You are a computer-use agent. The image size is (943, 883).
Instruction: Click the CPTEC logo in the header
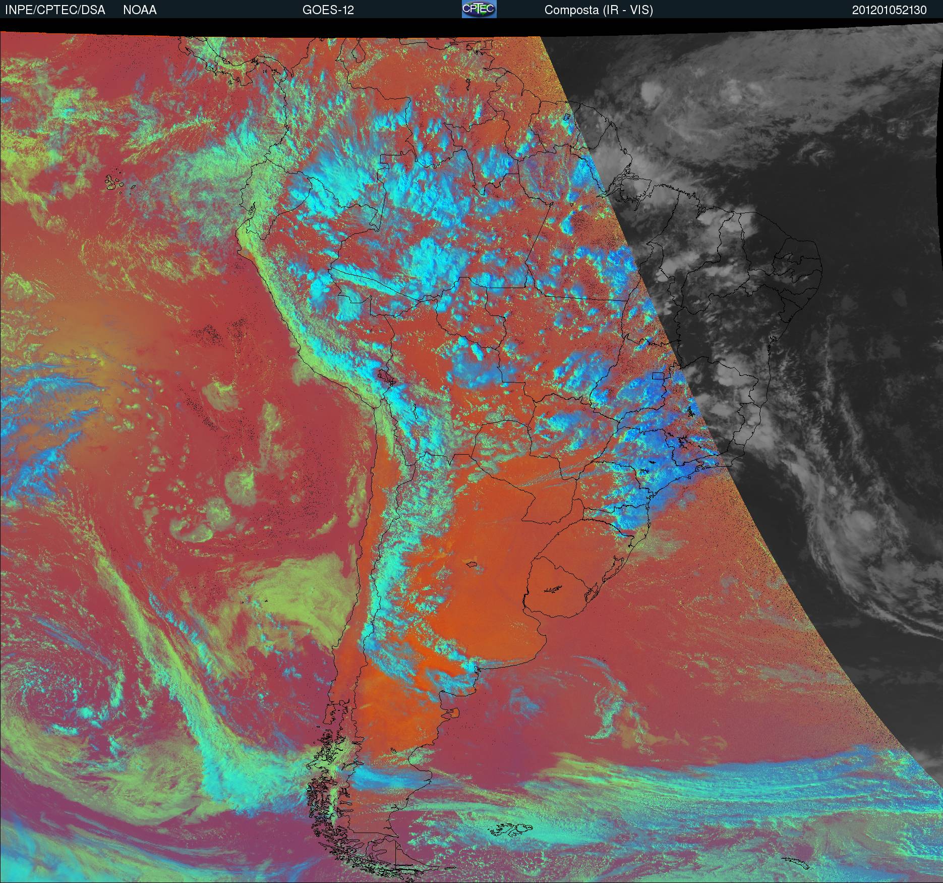[479, 9]
